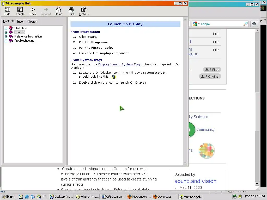Image resolution: width=267 pixels, height=200 pixels.
Task: Select Troubleshooting in contents tree
Action: tap(24, 41)
